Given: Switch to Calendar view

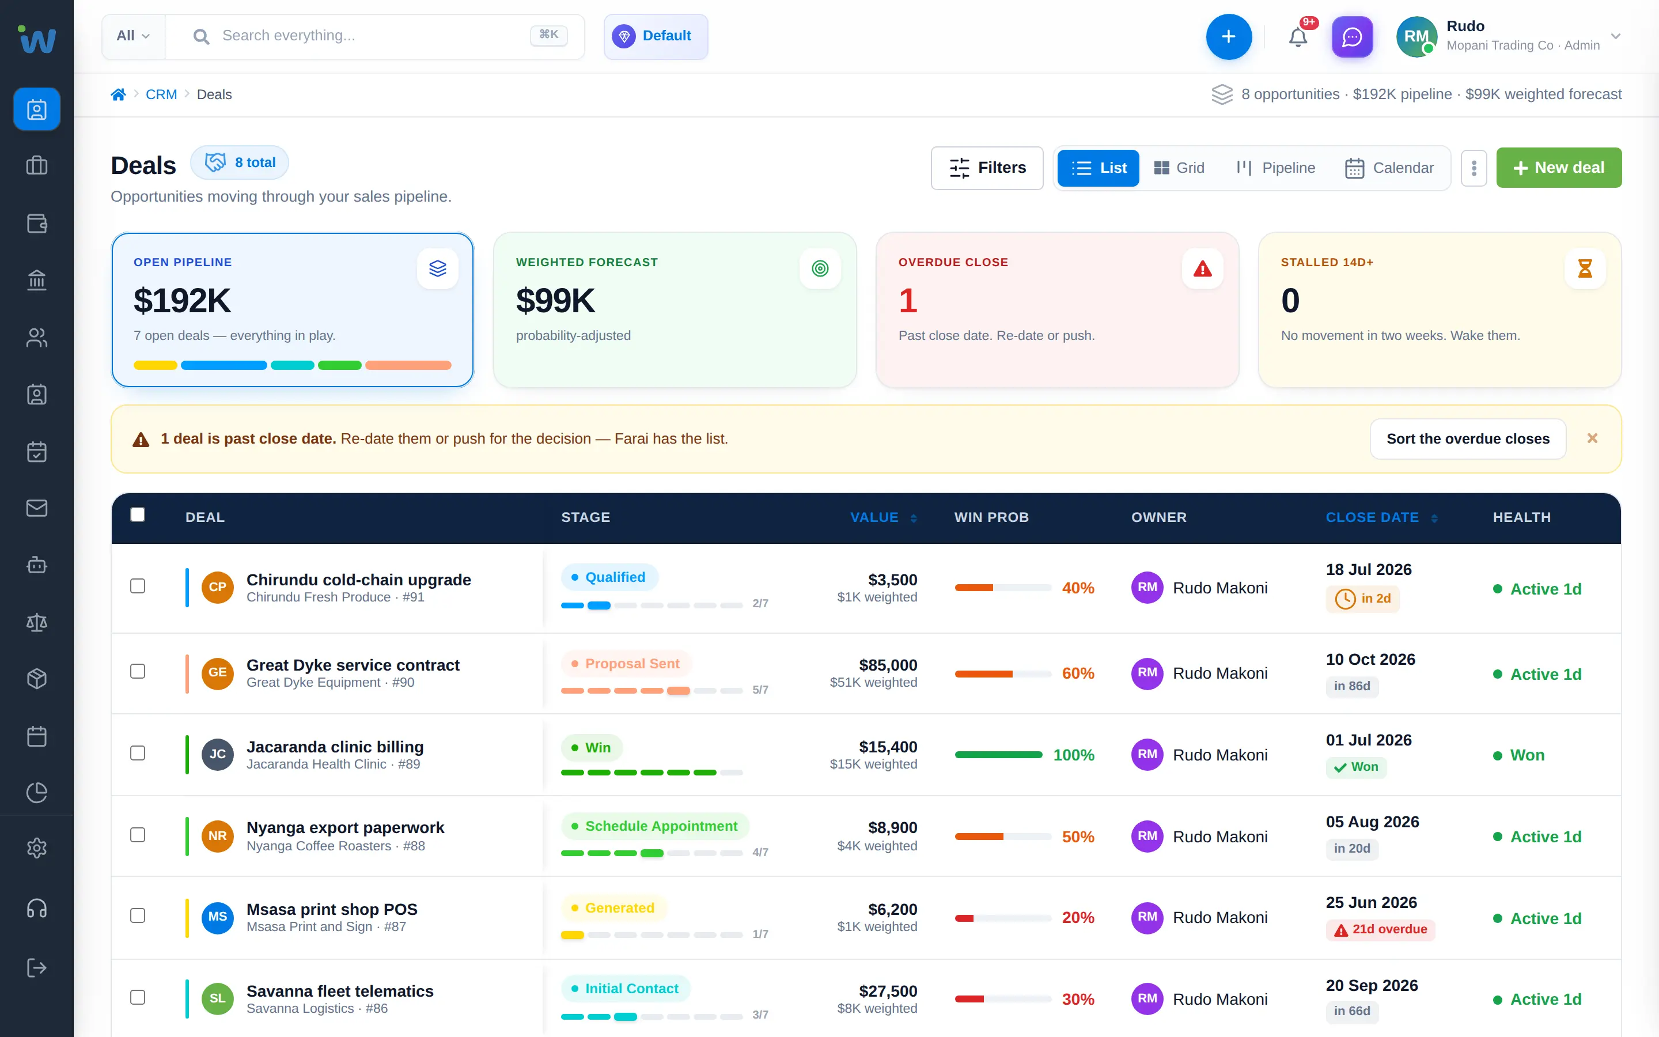Looking at the screenshot, I should click(1389, 168).
